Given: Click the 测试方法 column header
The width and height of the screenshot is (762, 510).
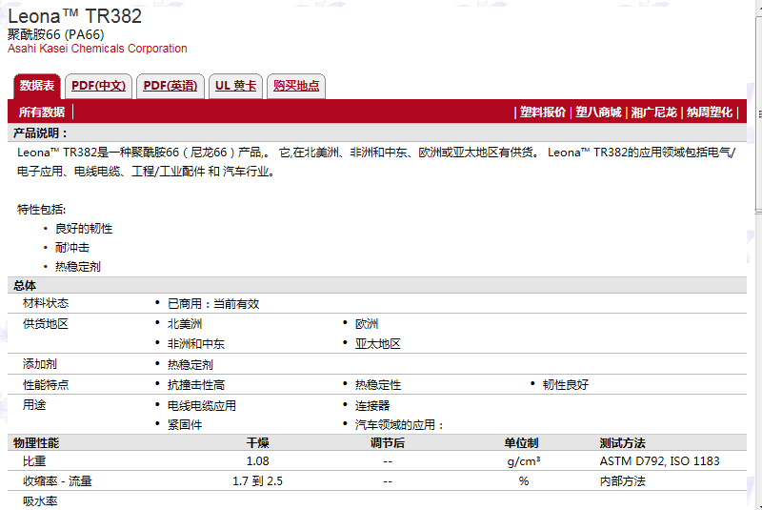Looking at the screenshot, I should 623,443.
